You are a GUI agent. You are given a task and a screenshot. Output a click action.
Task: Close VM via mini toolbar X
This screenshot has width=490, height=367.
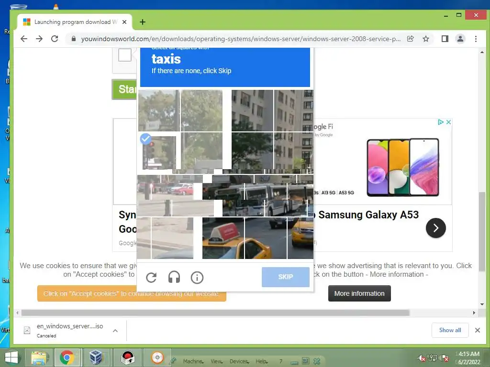coord(317,361)
